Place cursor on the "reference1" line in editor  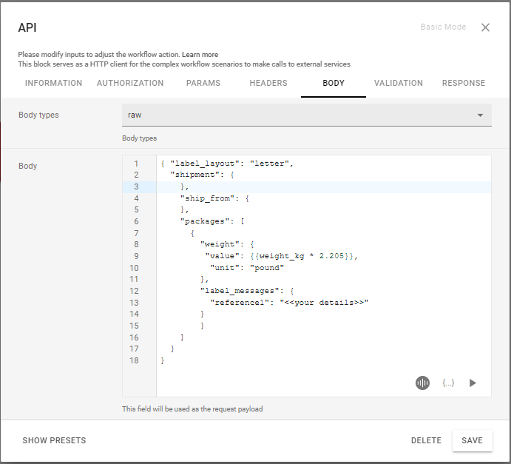click(x=288, y=303)
